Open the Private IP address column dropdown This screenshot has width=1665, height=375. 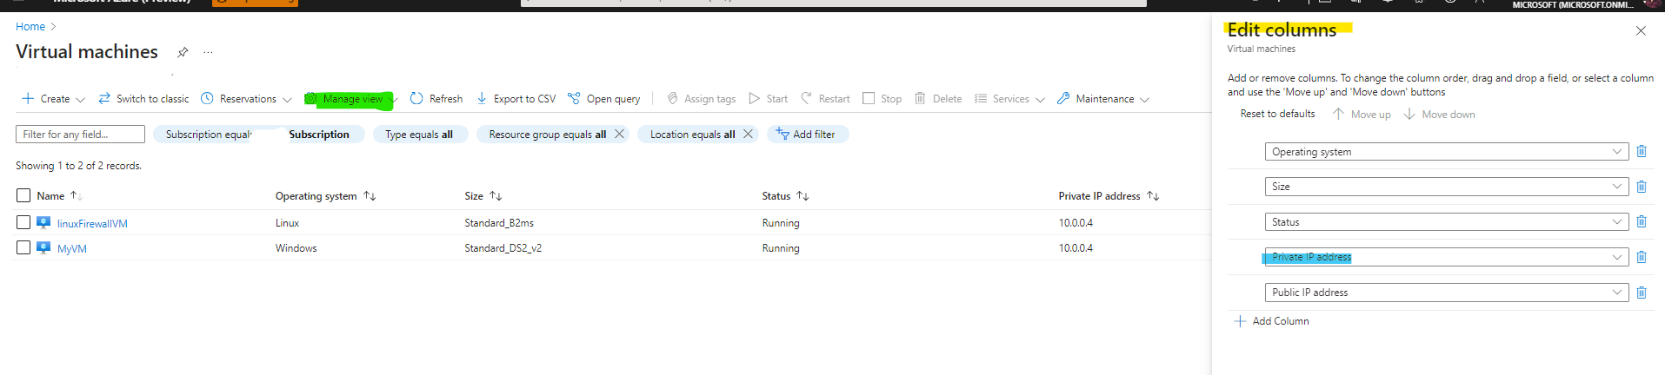[x=1446, y=257]
